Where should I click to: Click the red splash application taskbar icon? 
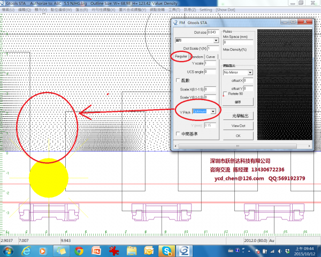click(x=114, y=250)
